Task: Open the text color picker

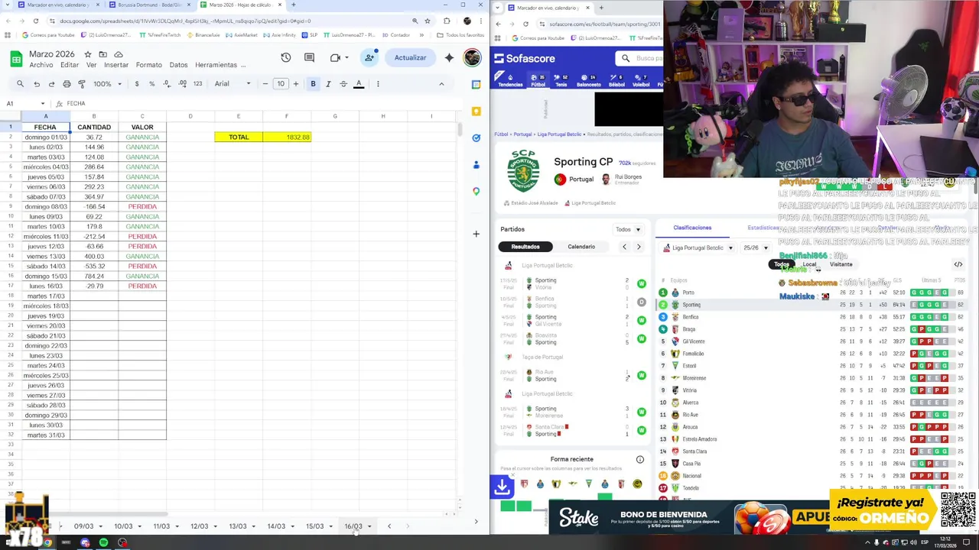Action: coord(359,84)
